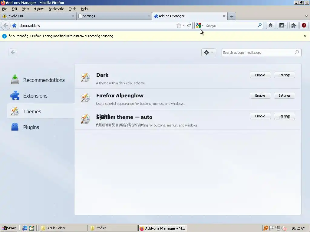The width and height of the screenshot is (310, 232).
Task: Click the muted volume tray icon
Action: pos(284,228)
